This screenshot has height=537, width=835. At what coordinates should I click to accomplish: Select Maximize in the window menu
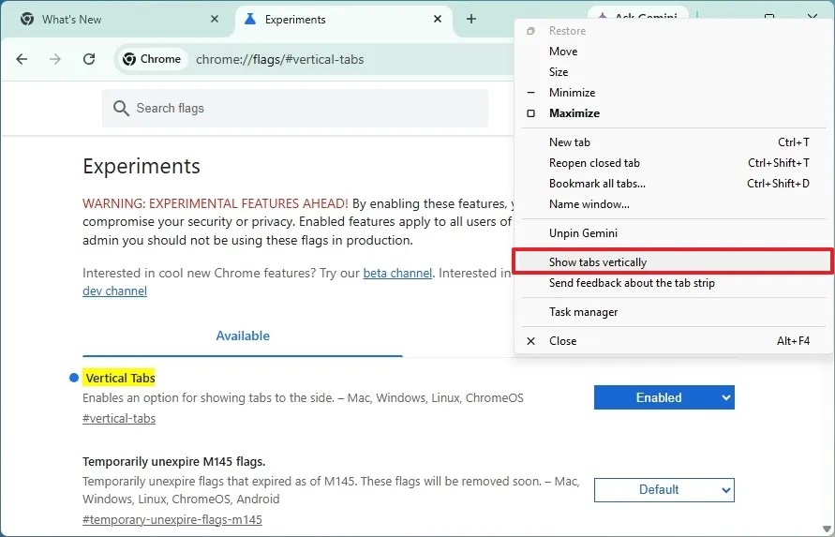673,113
